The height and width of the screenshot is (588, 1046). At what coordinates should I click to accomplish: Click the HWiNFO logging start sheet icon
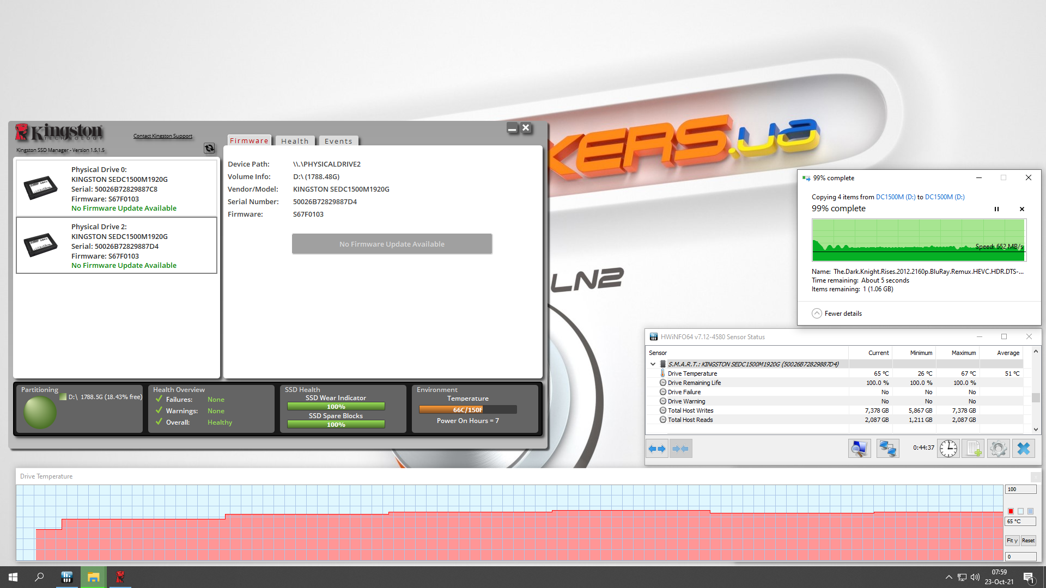tap(973, 449)
